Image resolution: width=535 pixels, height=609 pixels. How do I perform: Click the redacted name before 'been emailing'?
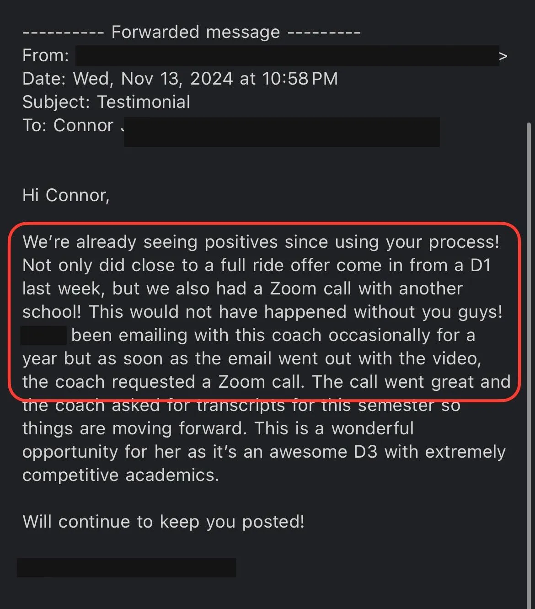point(44,335)
